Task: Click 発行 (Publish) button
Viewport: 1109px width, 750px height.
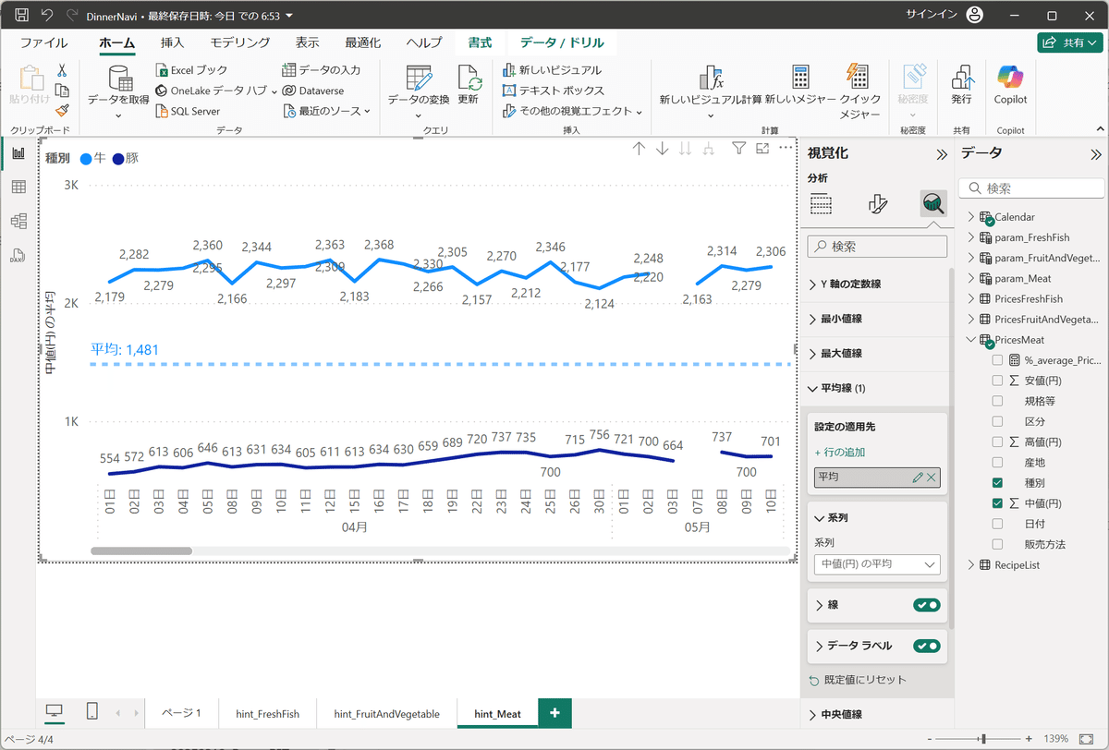Action: (961, 85)
